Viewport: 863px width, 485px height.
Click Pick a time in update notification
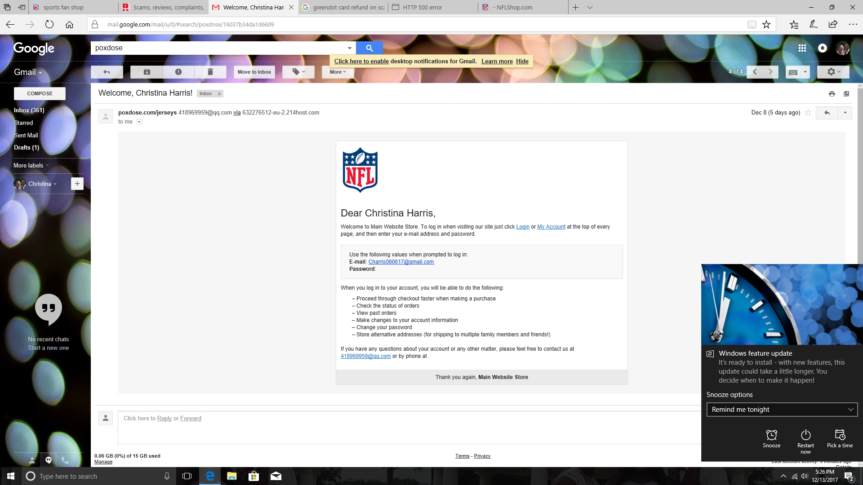pyautogui.click(x=840, y=439)
